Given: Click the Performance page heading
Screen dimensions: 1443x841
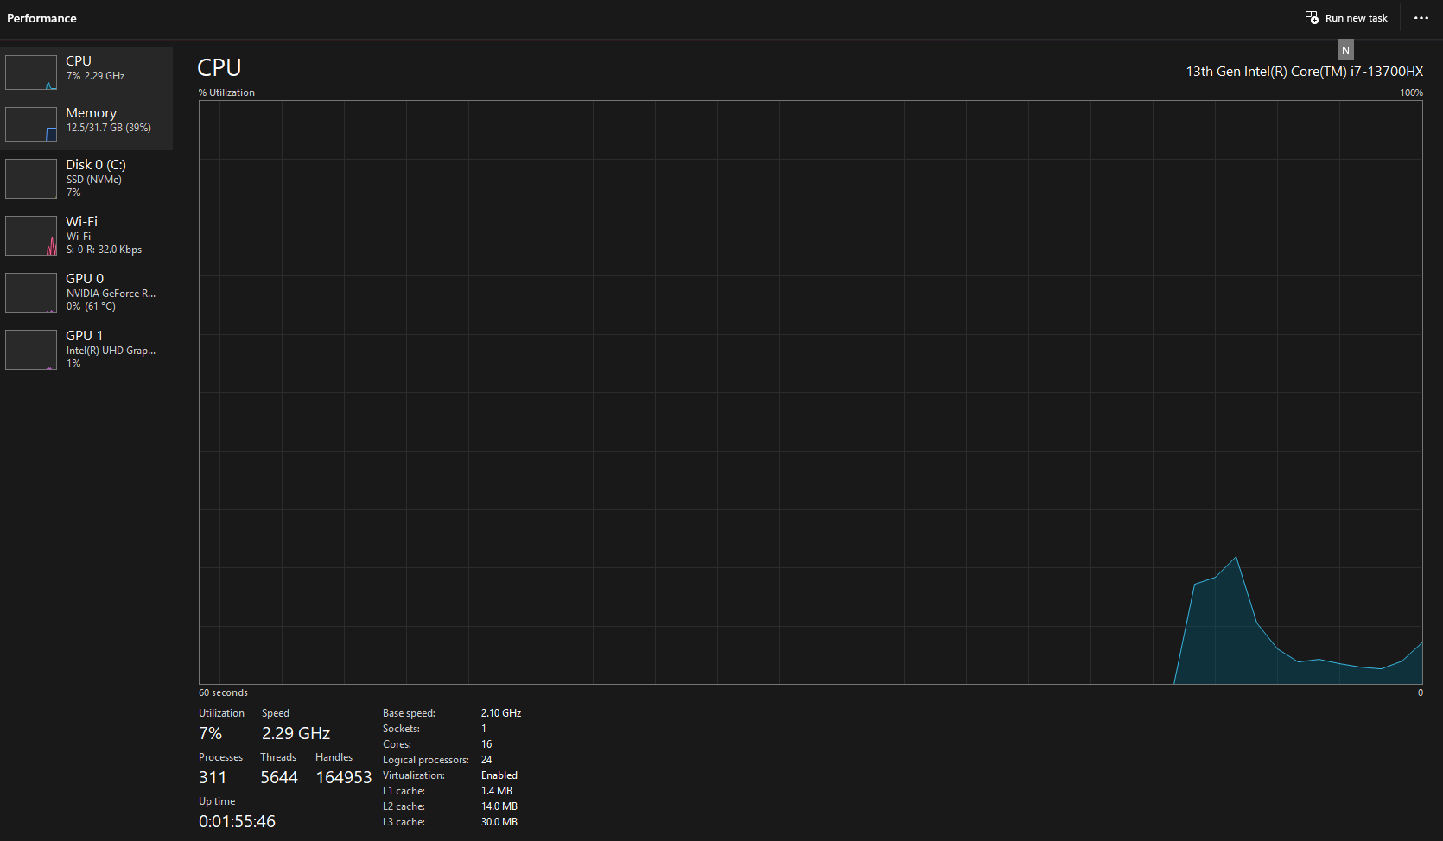Looking at the screenshot, I should (41, 18).
